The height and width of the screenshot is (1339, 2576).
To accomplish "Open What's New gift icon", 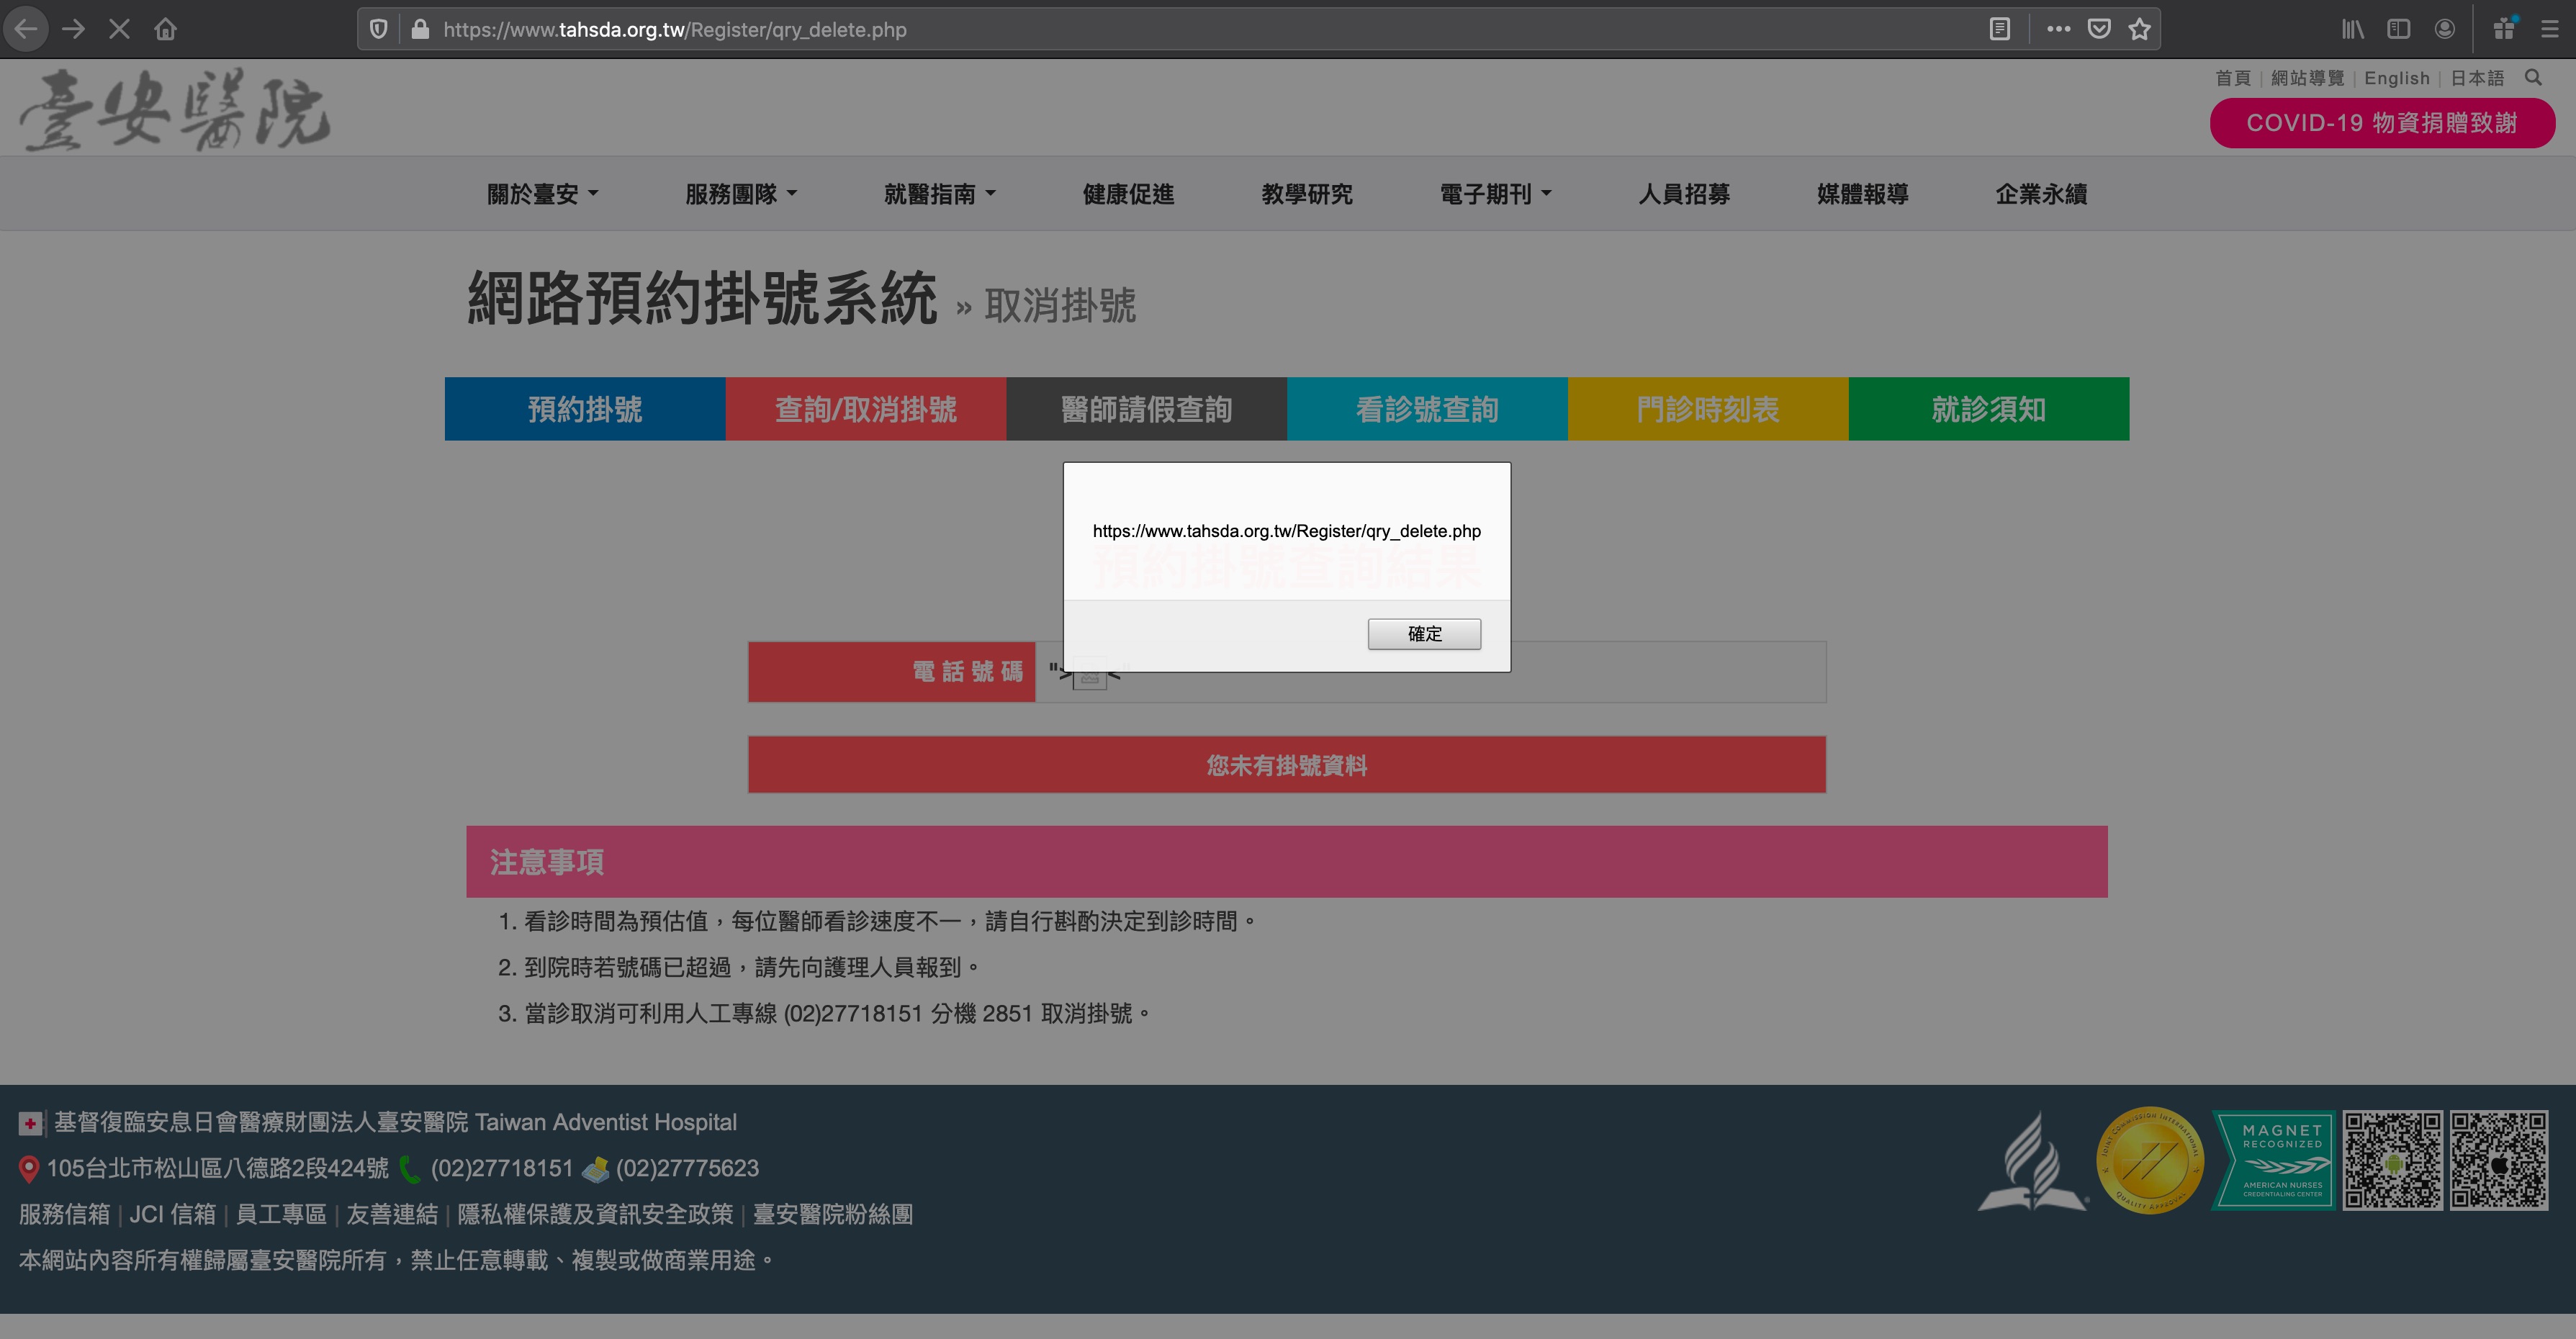I will click(2505, 29).
